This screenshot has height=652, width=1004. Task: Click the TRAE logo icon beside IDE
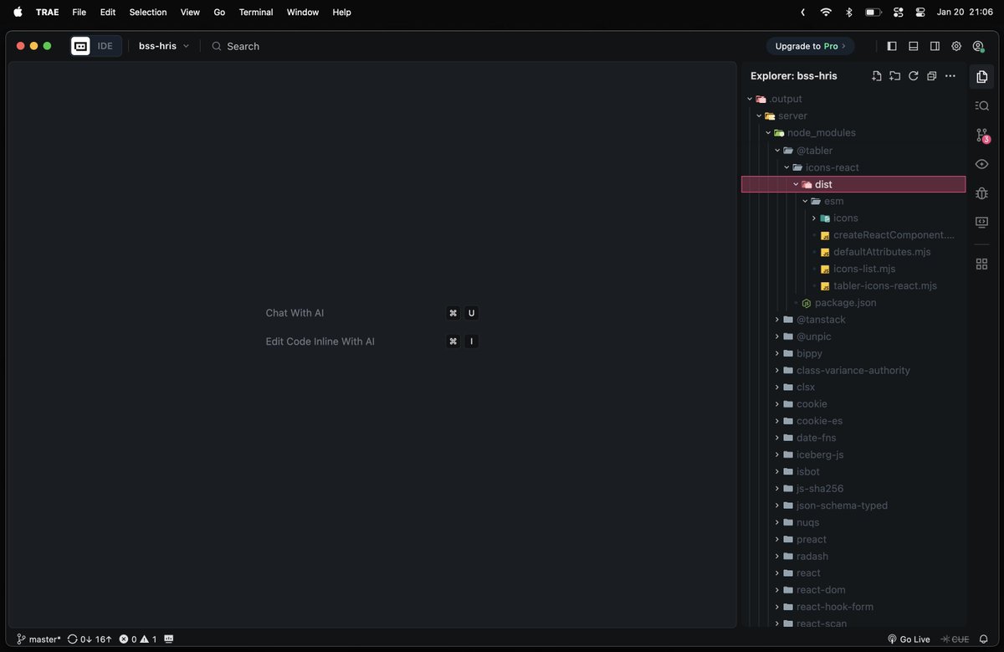click(x=80, y=46)
